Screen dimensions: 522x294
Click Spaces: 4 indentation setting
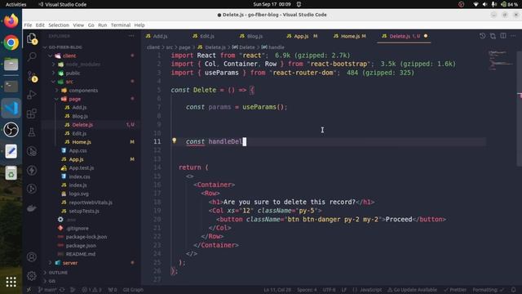(307, 290)
